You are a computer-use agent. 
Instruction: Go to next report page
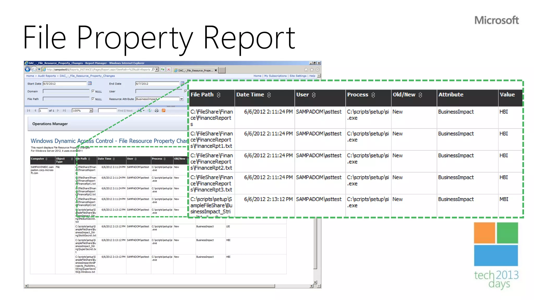pyautogui.click(x=58, y=110)
